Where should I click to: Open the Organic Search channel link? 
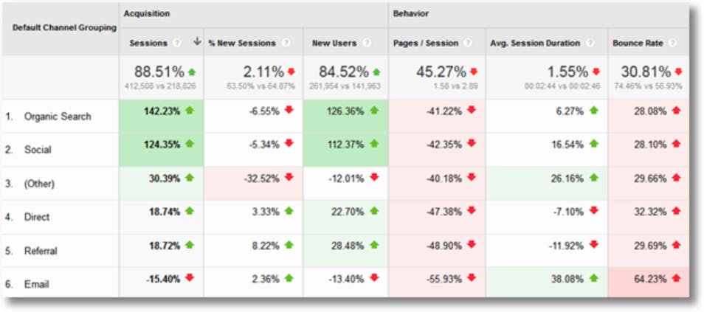58,117
